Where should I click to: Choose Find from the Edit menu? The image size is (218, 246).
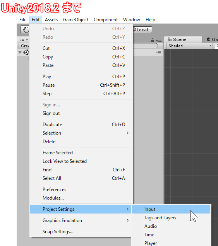[x=81, y=170]
